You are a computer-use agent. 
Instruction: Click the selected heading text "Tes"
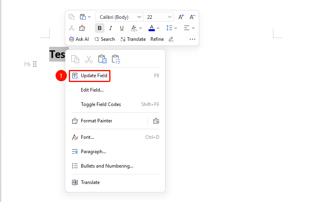57,54
